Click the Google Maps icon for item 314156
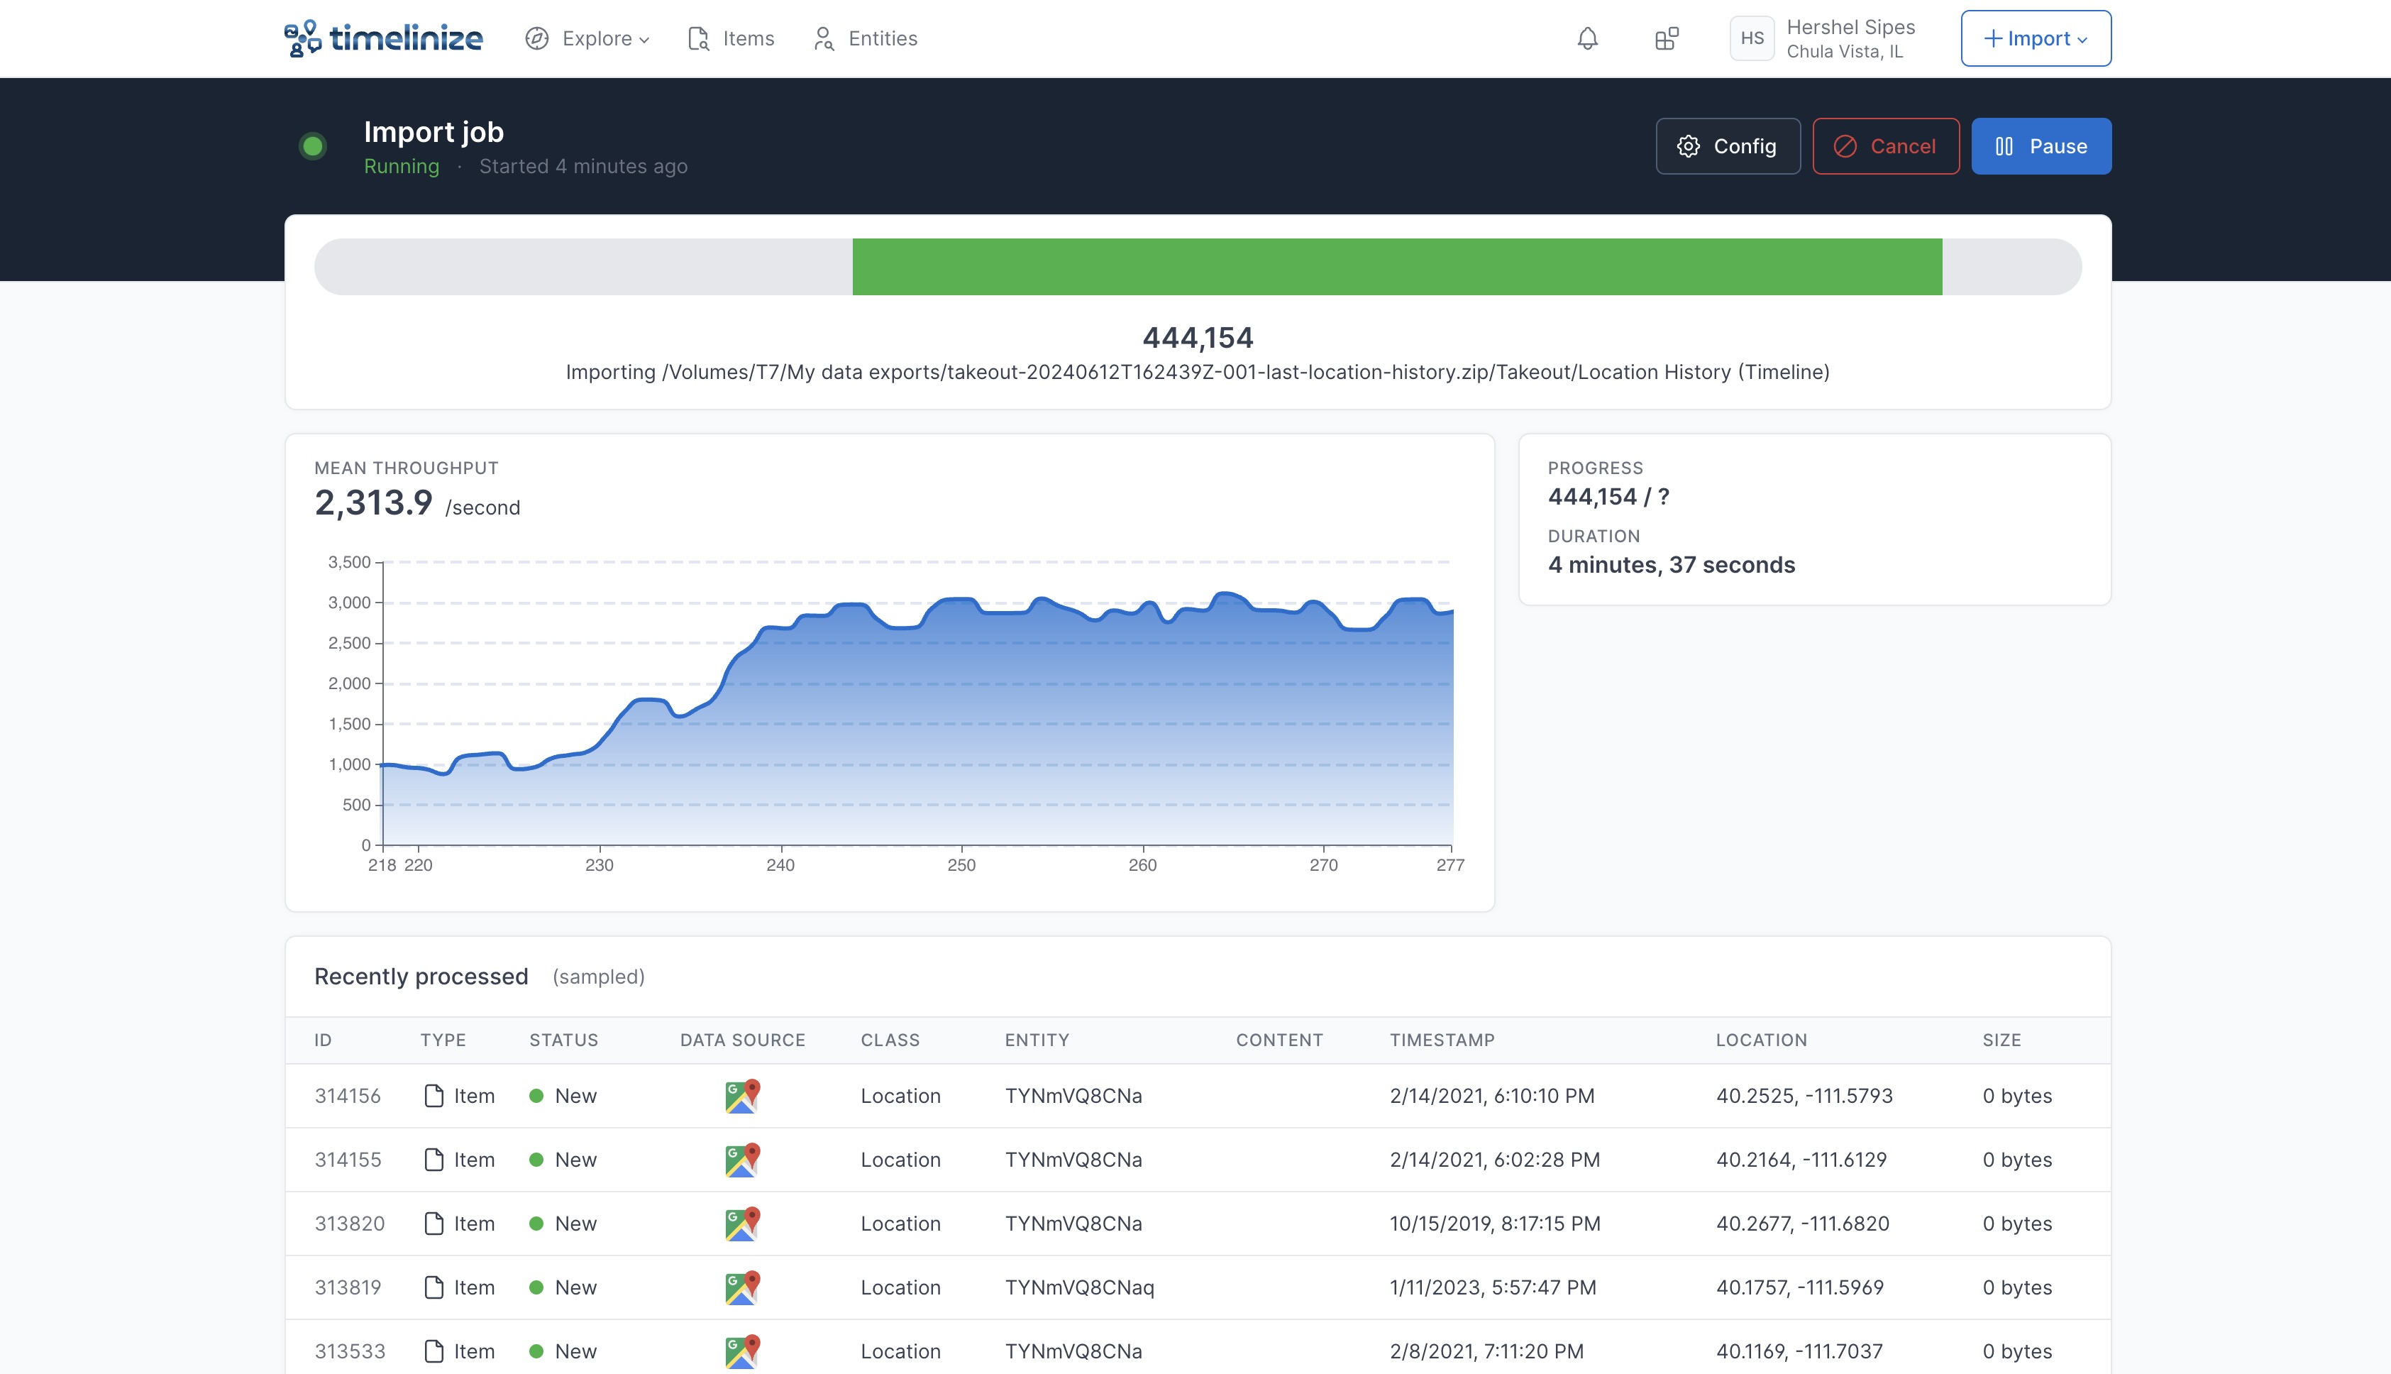2391x1374 pixels. 741,1096
